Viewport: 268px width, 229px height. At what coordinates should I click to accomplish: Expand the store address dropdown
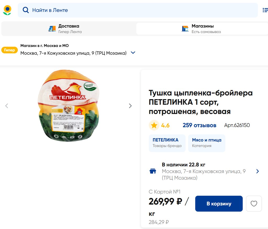[x=133, y=53]
